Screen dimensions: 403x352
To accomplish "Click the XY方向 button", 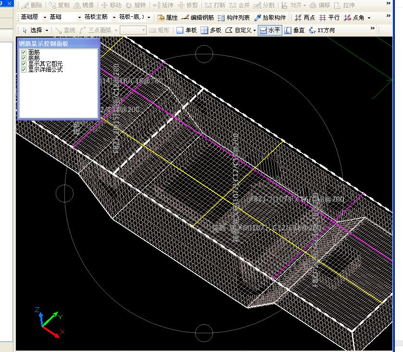I will coord(322,30).
